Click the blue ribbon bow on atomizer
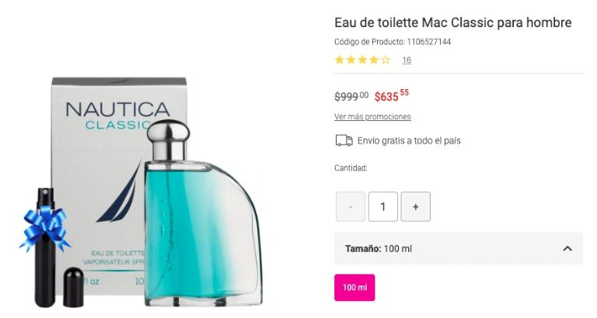The image size is (597, 318). click(x=45, y=225)
